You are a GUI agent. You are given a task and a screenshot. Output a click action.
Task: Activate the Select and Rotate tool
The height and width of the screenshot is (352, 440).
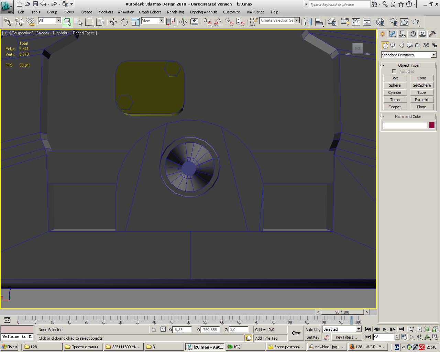[124, 22]
